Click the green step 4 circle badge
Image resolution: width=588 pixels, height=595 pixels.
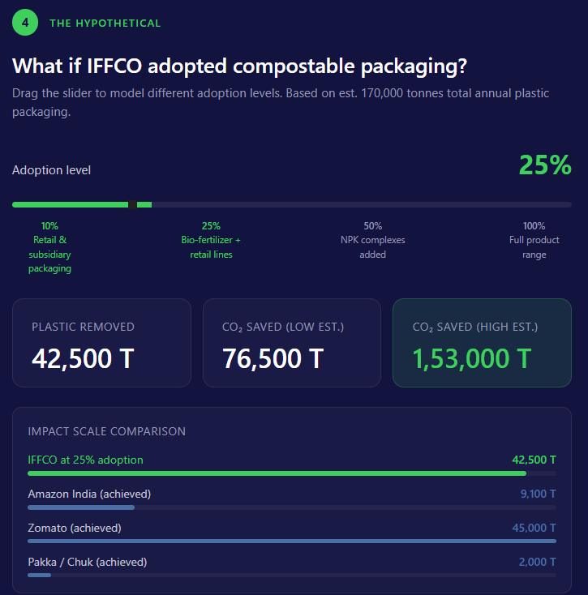tap(25, 23)
